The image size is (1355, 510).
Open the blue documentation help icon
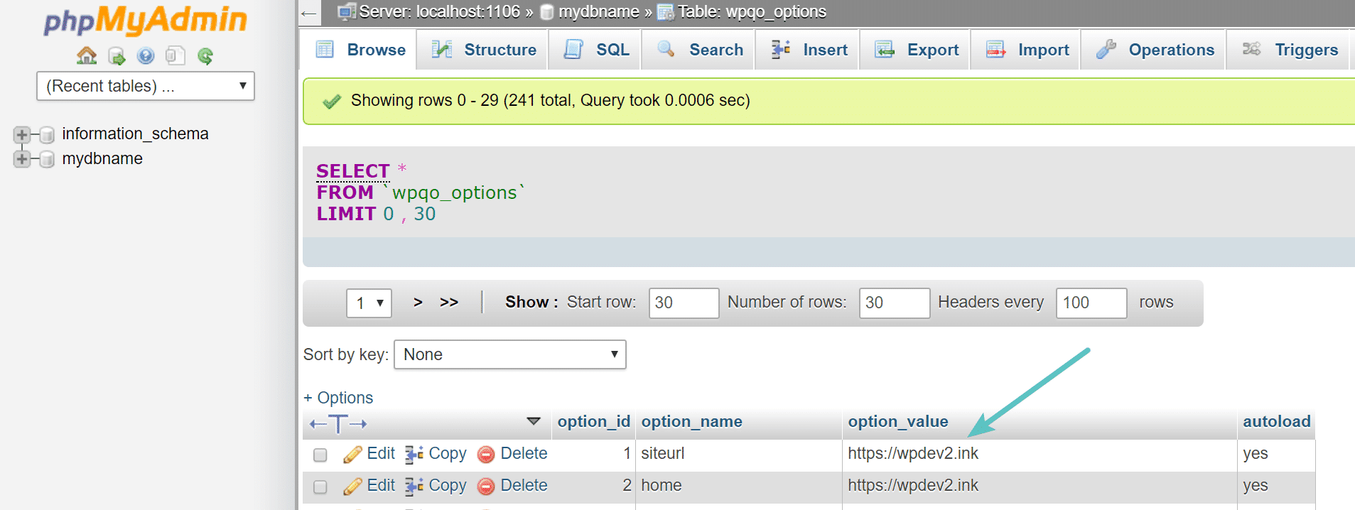(146, 56)
